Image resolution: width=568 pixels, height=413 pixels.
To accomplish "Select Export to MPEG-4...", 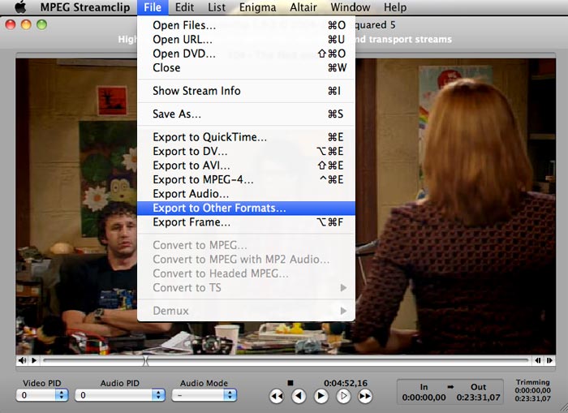I will coord(246,179).
